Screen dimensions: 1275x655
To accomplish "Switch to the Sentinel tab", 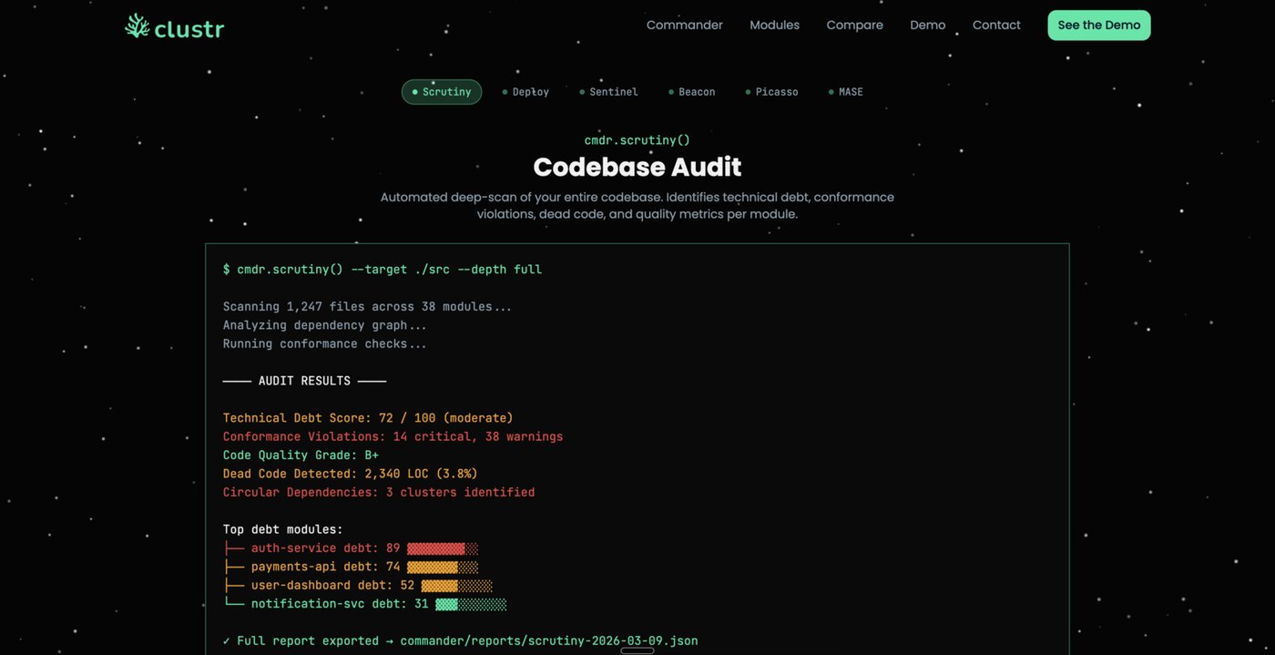I will point(608,92).
